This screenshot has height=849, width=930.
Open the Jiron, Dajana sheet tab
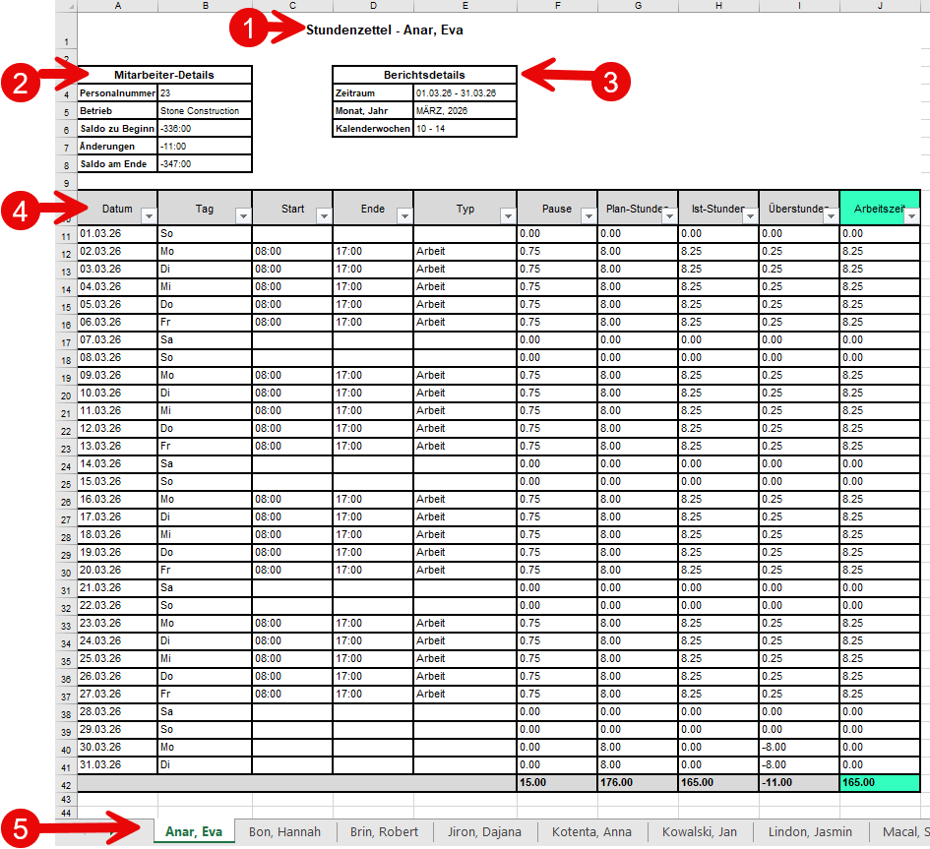484,832
